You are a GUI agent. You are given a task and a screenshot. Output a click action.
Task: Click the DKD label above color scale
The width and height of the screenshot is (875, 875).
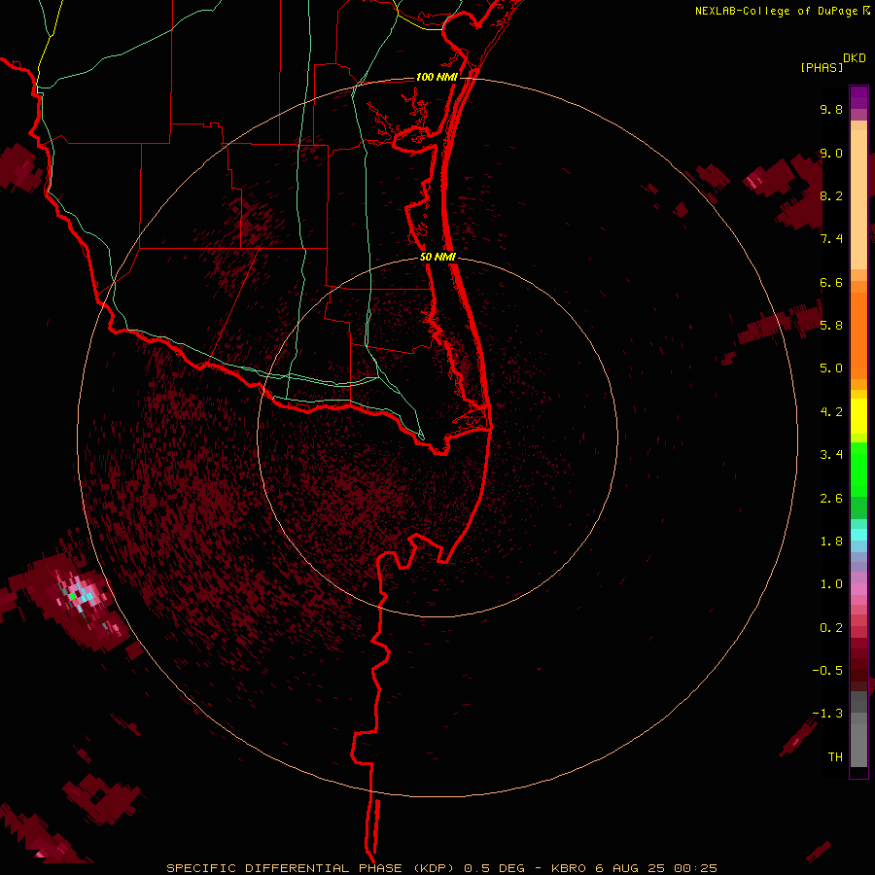pyautogui.click(x=855, y=58)
